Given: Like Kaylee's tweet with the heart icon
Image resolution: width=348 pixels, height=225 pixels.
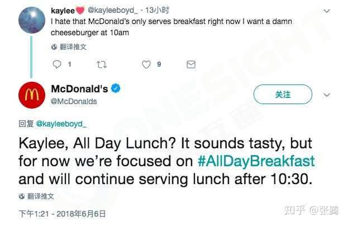Looking at the screenshot, I should [x=146, y=64].
